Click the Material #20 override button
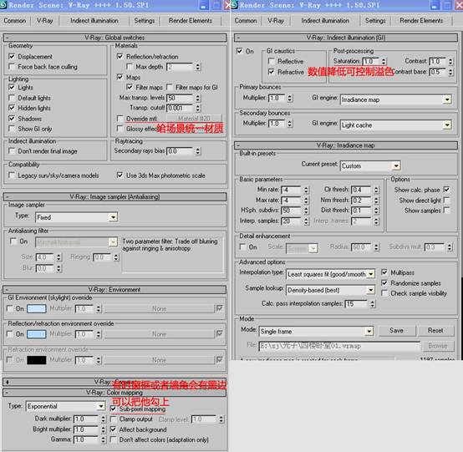The width and height of the screenshot is (463, 452). pyautogui.click(x=194, y=119)
